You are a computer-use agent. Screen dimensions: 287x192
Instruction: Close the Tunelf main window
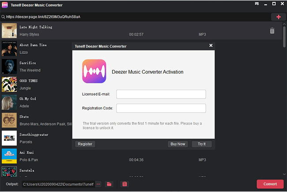coord(282,4)
